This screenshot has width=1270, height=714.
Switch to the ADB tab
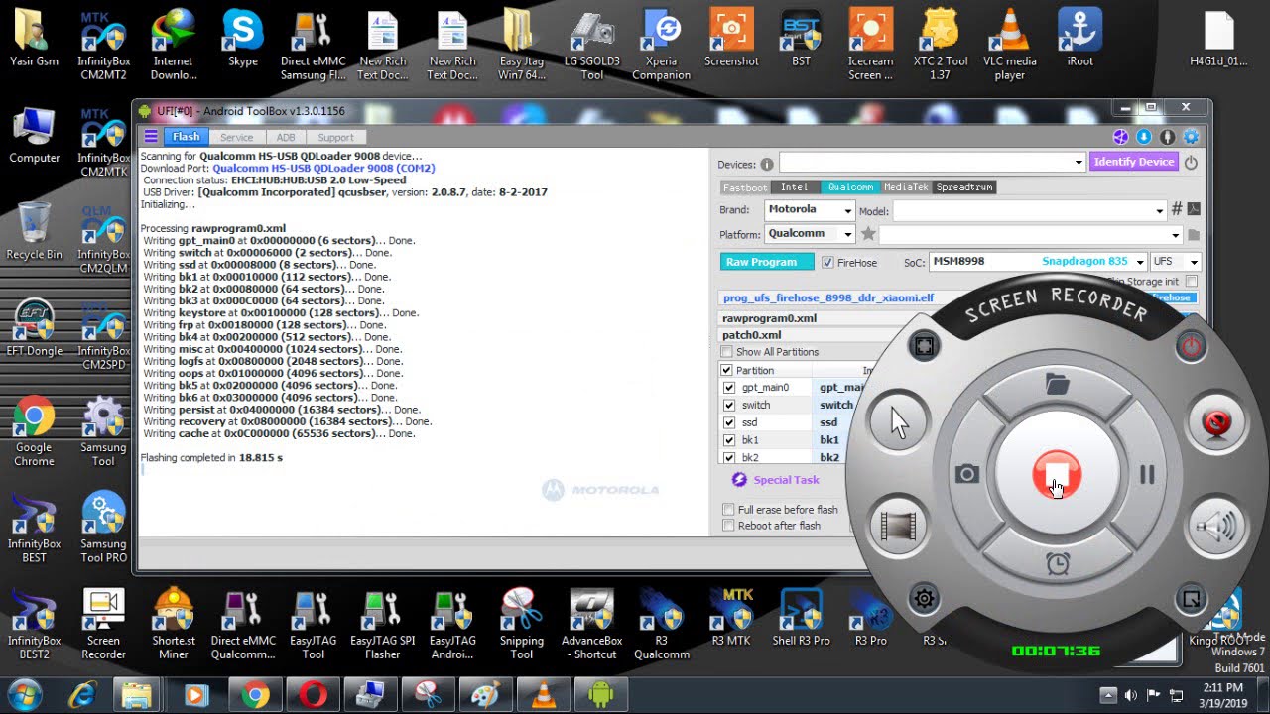tap(286, 137)
